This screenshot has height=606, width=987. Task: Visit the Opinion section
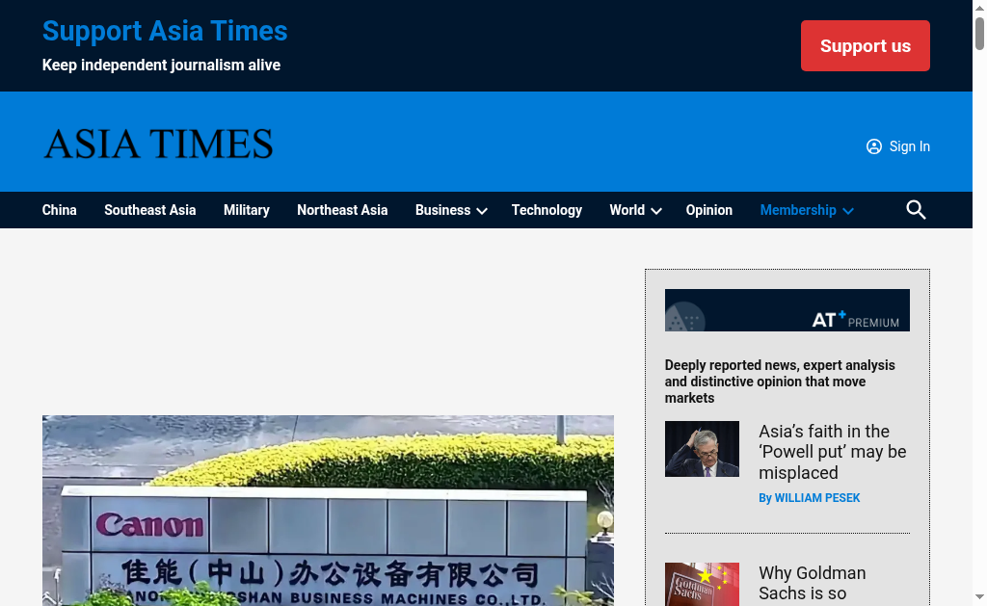[x=708, y=210]
